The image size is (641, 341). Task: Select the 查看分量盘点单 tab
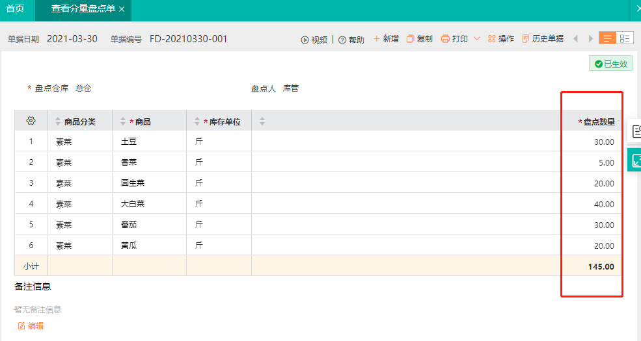(x=83, y=9)
